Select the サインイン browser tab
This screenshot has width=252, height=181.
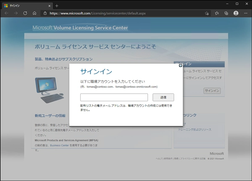(27, 6)
